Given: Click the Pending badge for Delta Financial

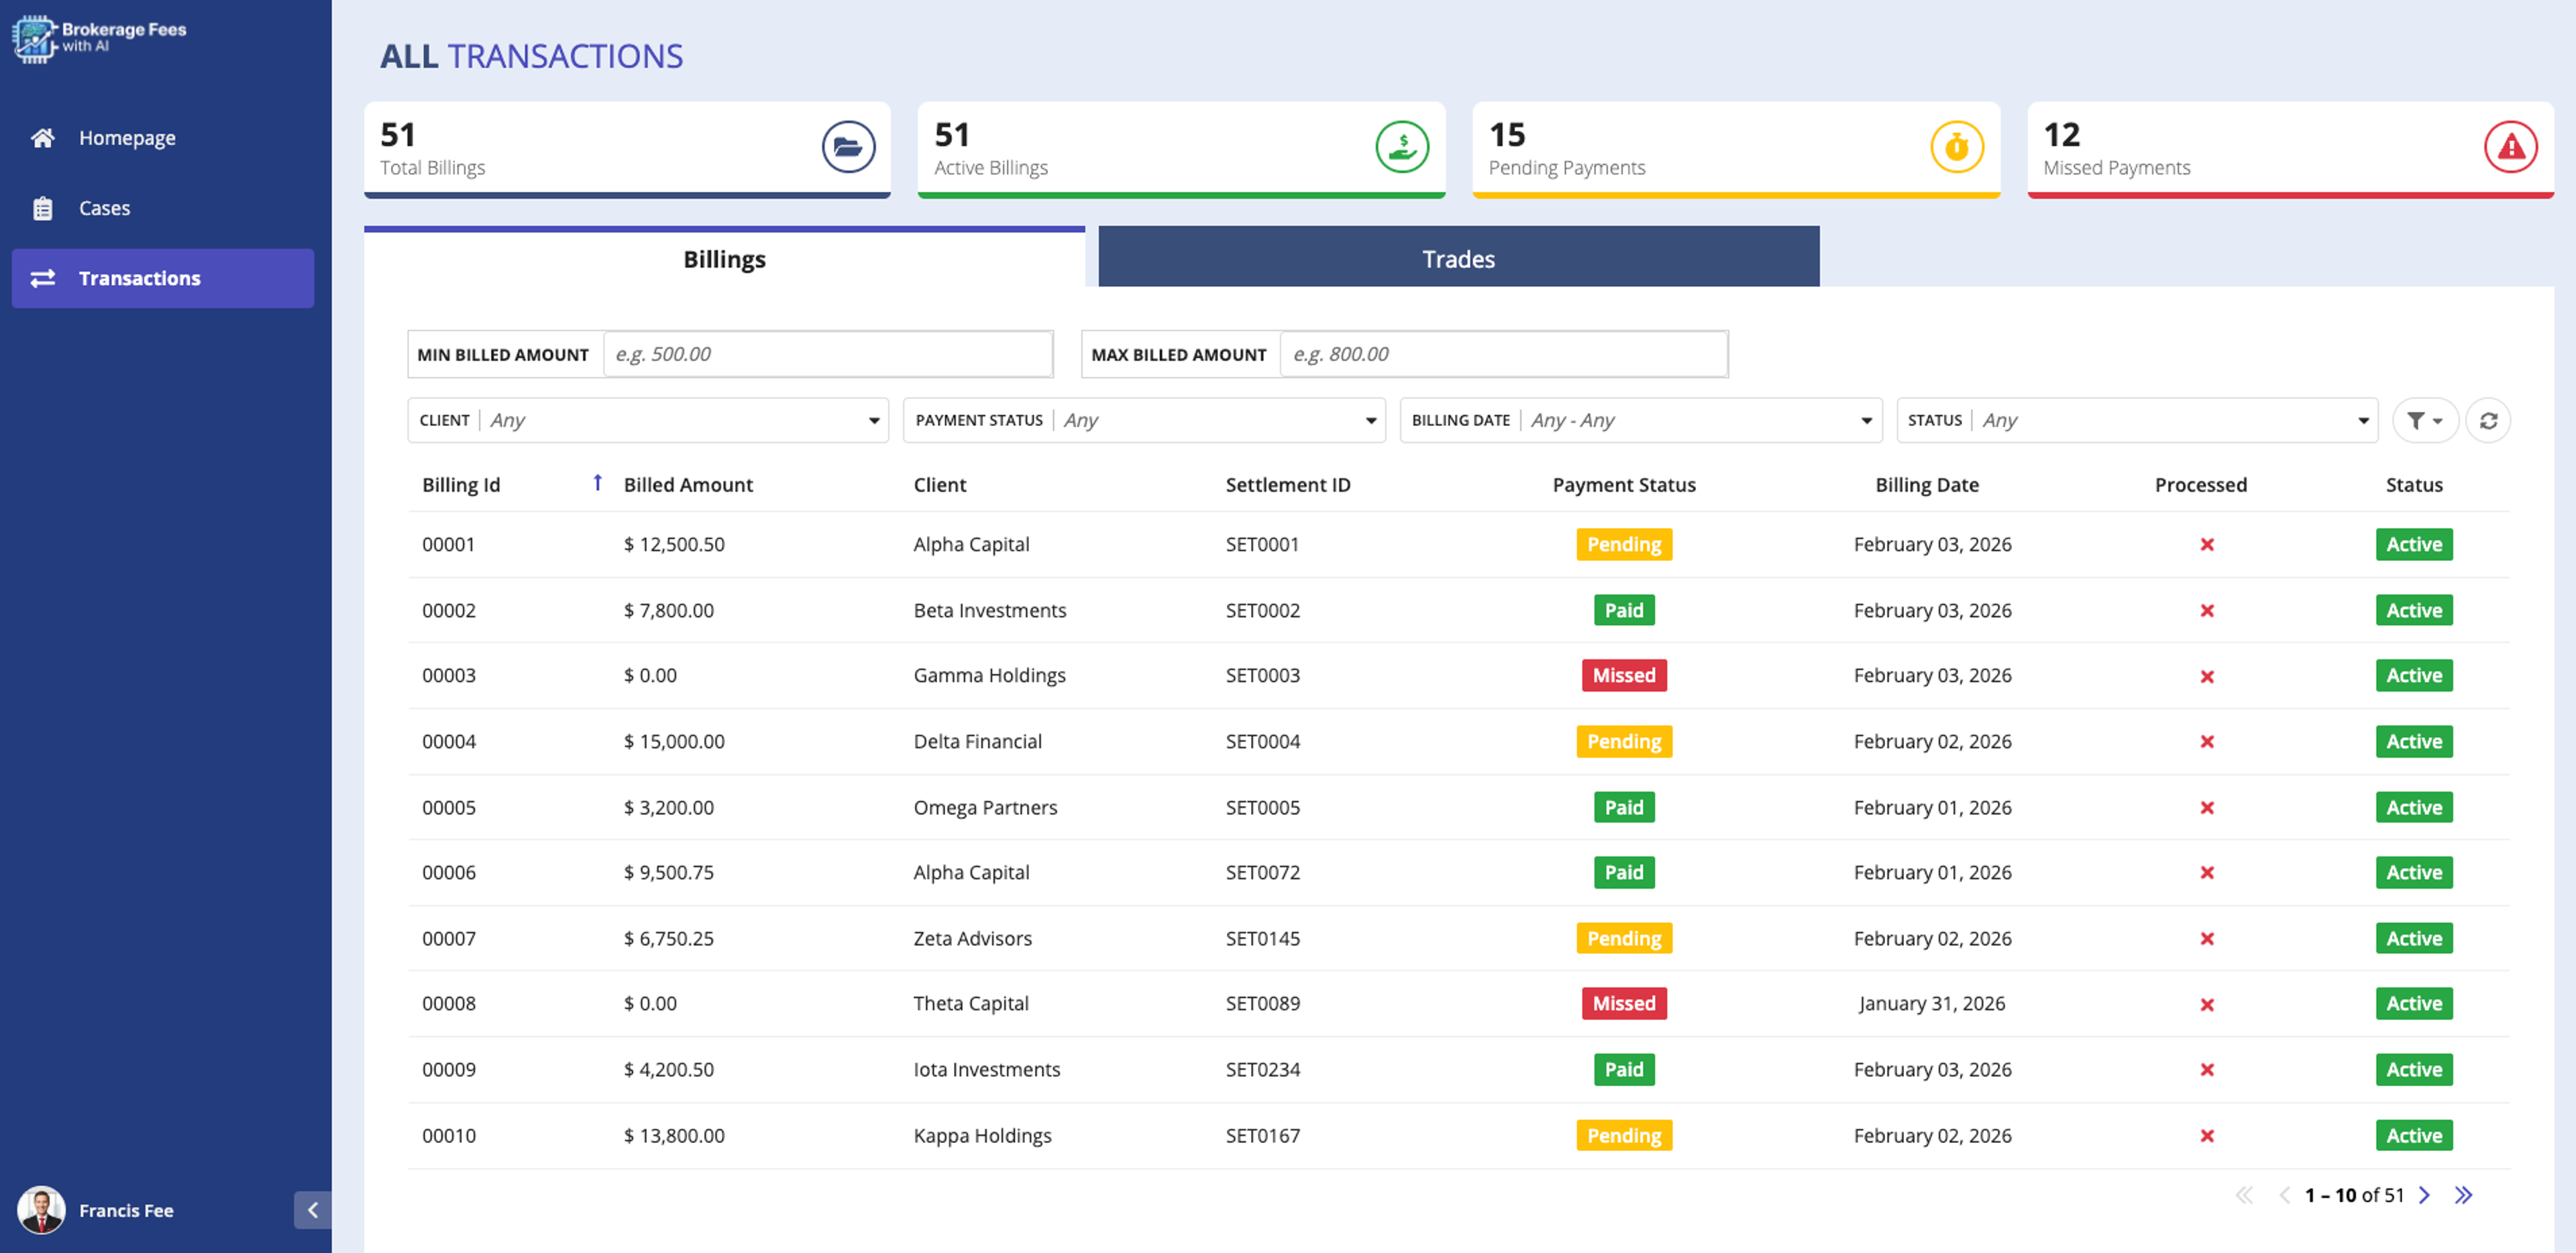Looking at the screenshot, I should pos(1624,741).
